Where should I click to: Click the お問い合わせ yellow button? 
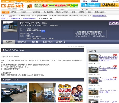pos(110,5)
